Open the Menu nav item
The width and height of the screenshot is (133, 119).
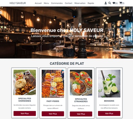(46, 3)
